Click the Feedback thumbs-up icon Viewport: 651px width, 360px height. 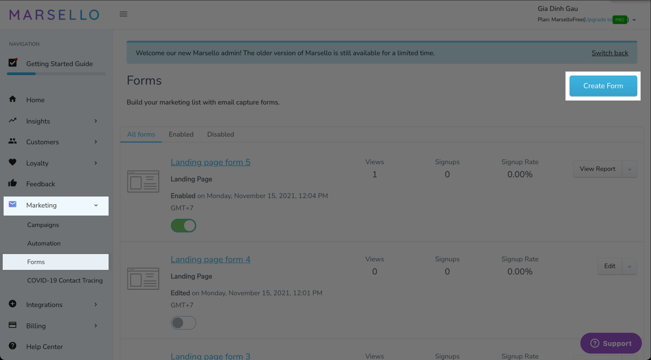tap(13, 183)
